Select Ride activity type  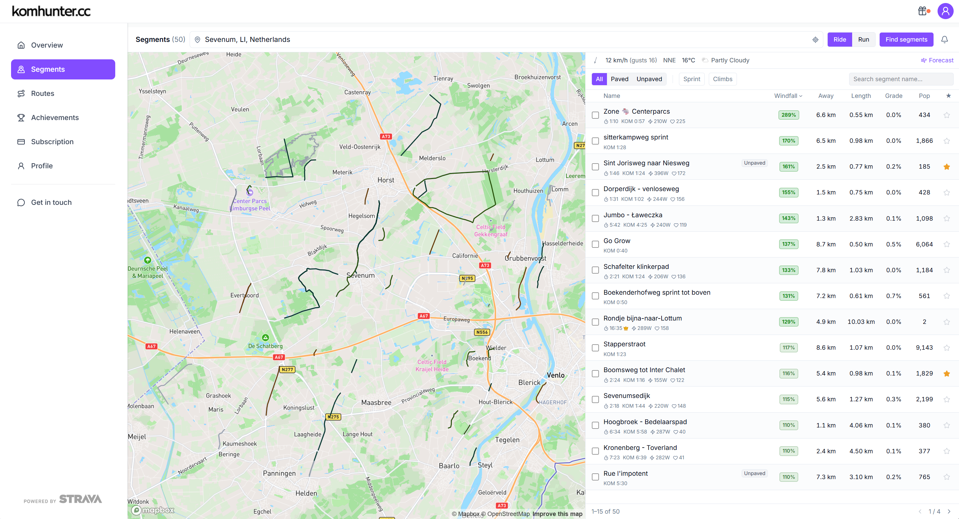(839, 40)
